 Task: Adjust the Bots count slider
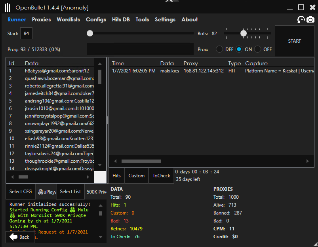click(x=243, y=33)
